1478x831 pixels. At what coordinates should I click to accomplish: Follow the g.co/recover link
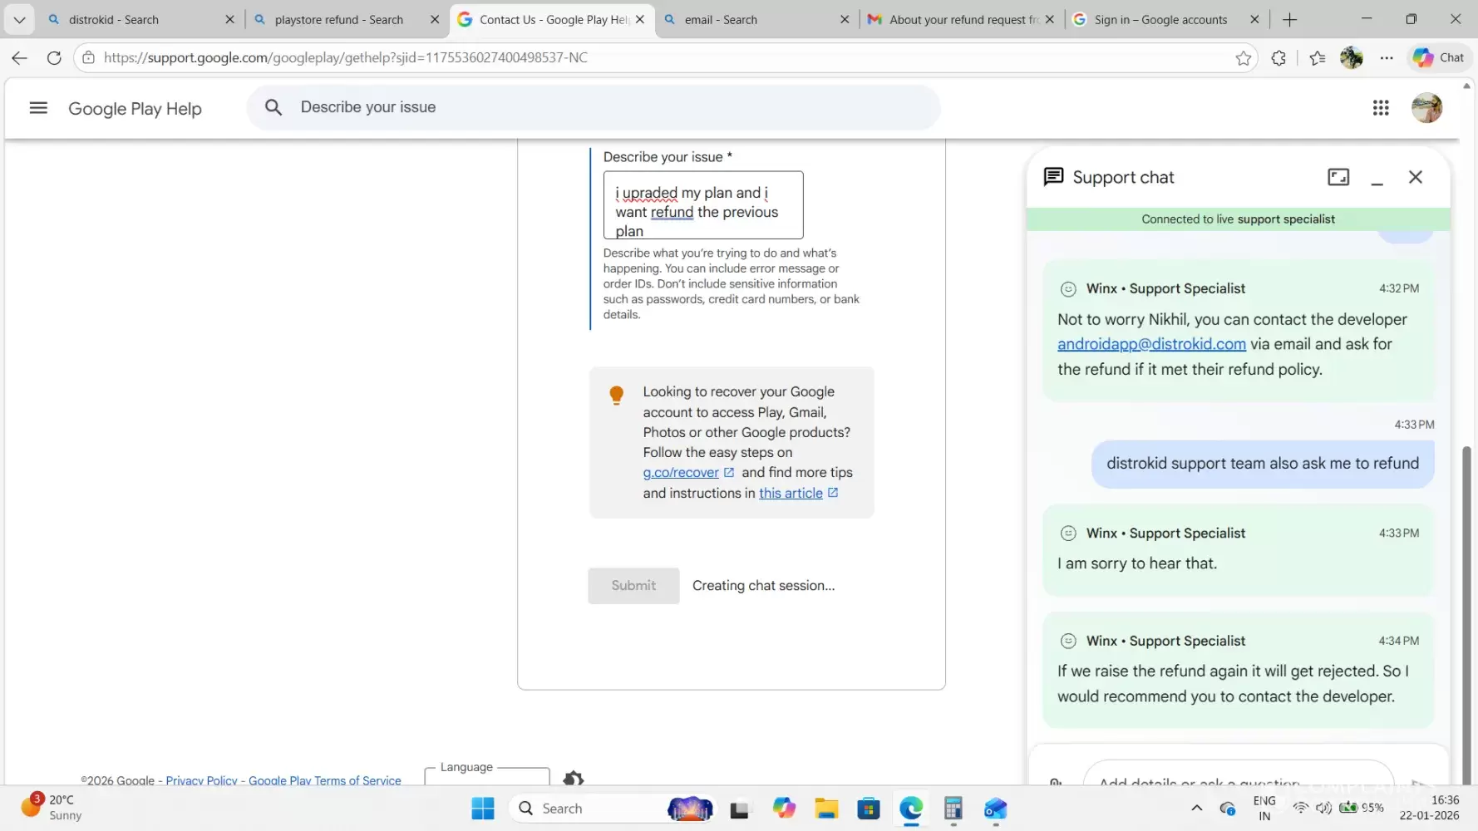click(680, 473)
